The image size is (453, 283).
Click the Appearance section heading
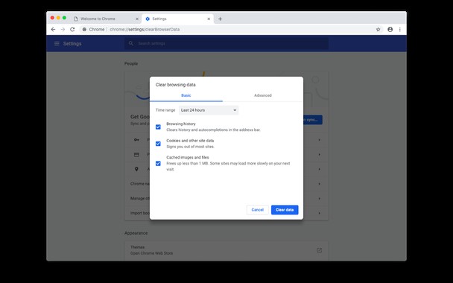136,233
